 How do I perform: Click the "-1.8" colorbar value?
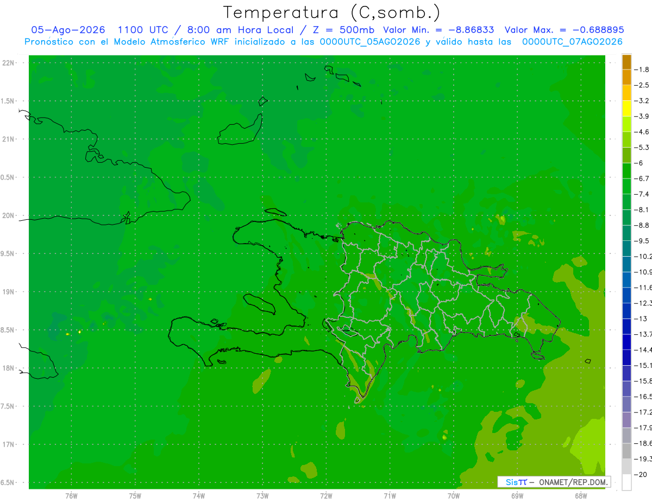click(x=643, y=69)
